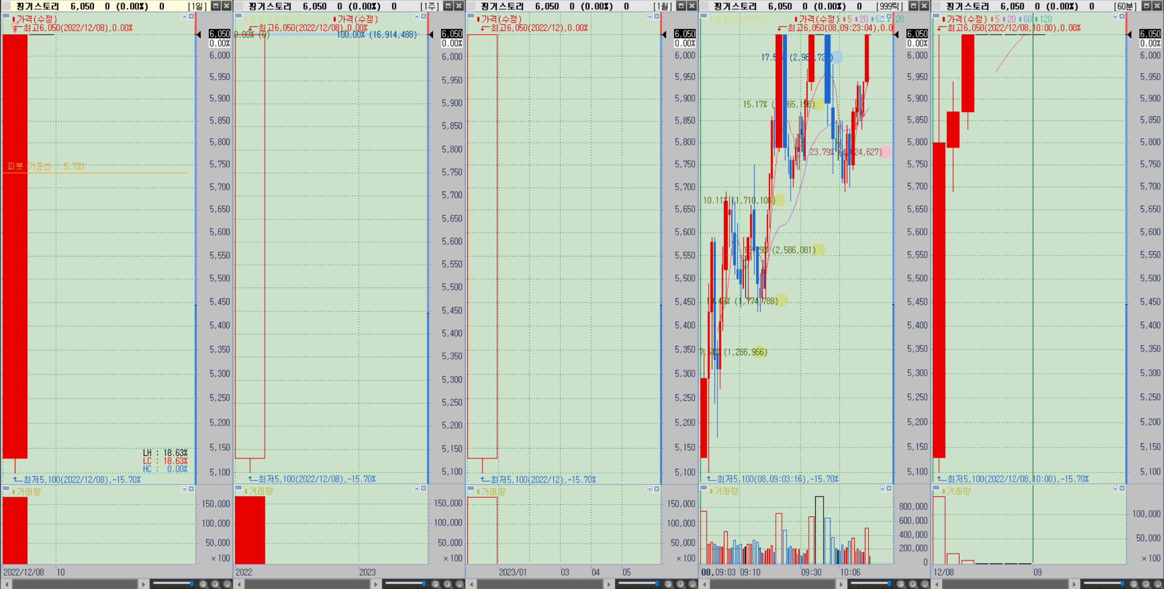The height and width of the screenshot is (589, 1164).
Task: Select the [999틱] period label on fourth chart
Action: tap(889, 6)
